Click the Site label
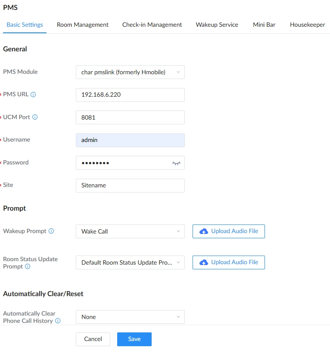Screen dimensions: 330x357 point(8,185)
